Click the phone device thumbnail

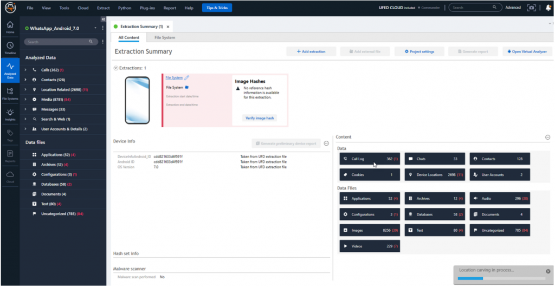click(x=137, y=100)
